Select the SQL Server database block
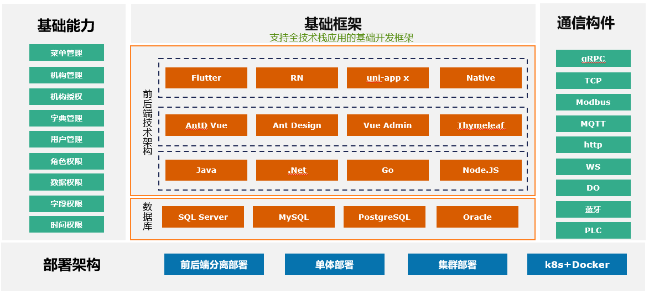Image resolution: width=649 pixels, height=295 pixels. point(203,217)
